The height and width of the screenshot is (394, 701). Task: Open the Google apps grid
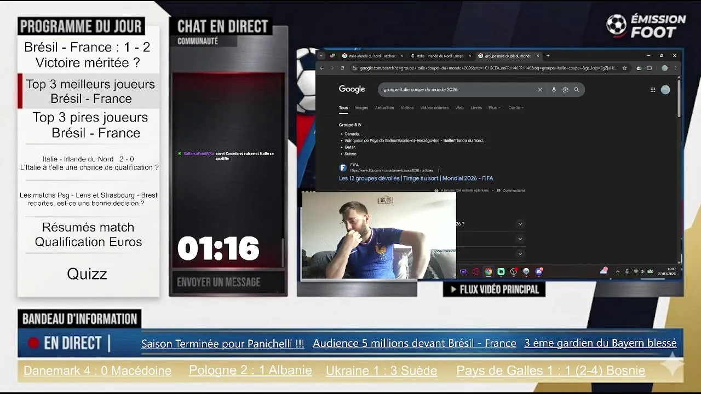click(653, 90)
